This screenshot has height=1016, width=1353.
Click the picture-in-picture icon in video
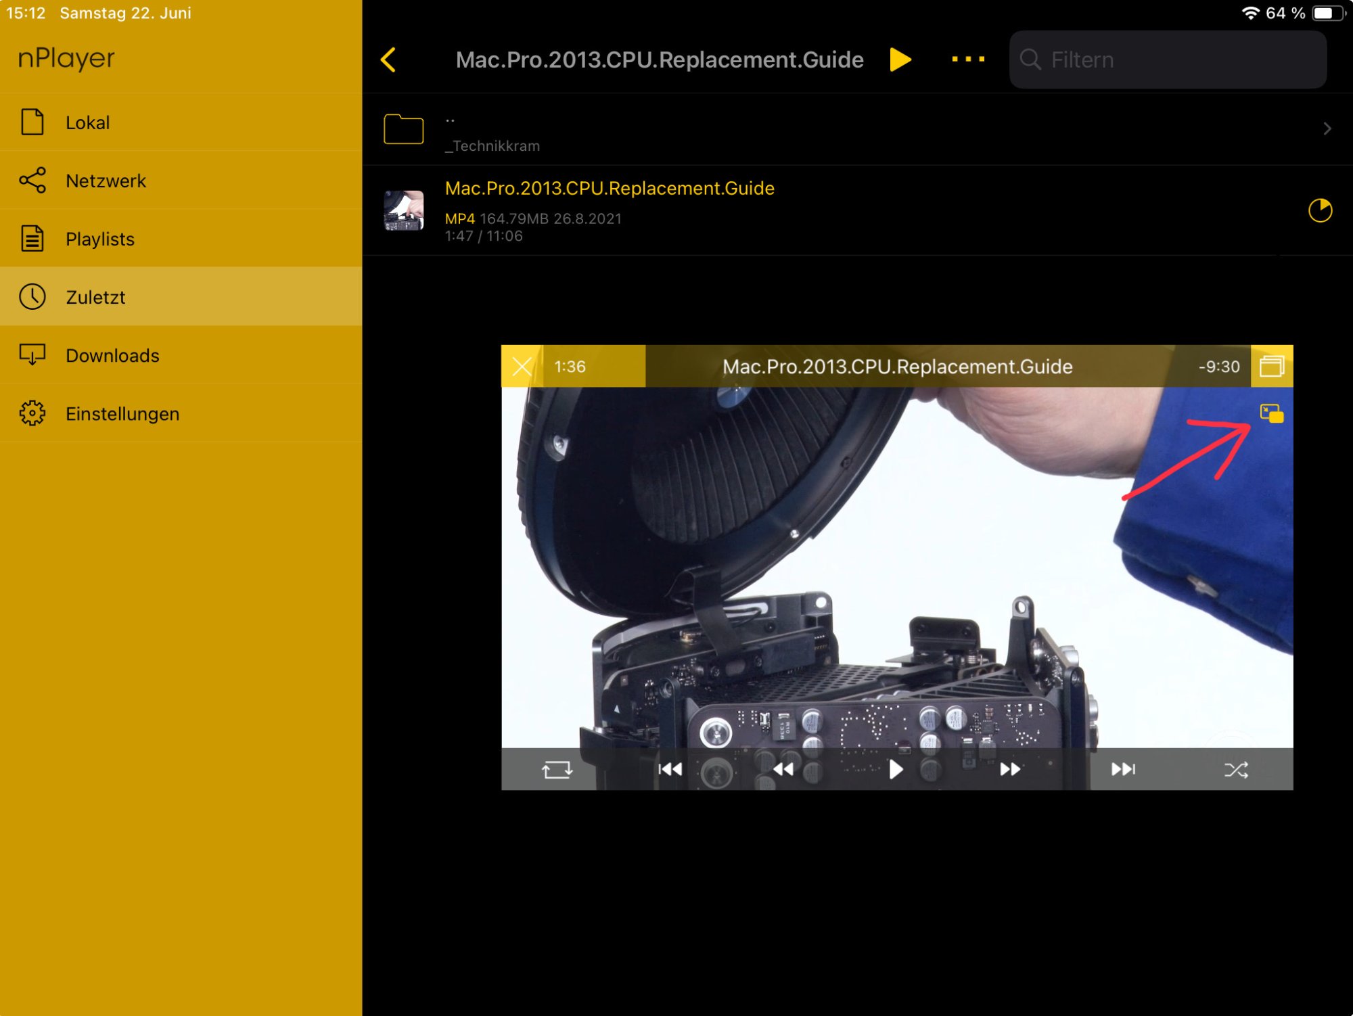click(x=1271, y=413)
